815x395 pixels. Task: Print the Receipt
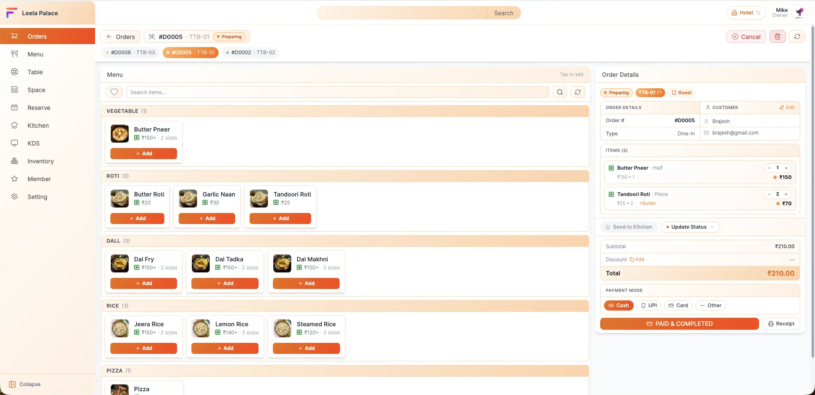(x=781, y=324)
